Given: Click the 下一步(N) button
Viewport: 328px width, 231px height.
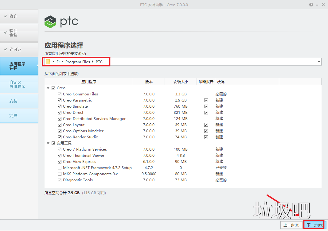Looking at the screenshot, I should tap(314, 225).
